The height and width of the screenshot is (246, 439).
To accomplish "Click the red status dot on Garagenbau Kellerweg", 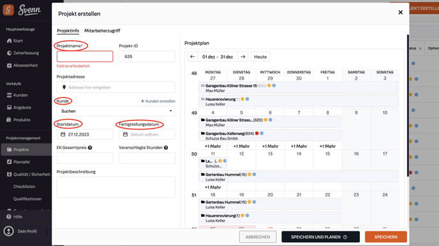I will pyautogui.click(x=257, y=133).
